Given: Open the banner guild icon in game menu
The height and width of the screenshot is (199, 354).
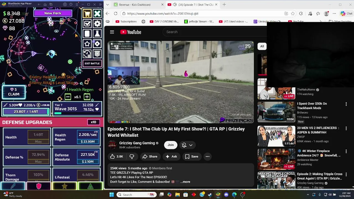Looking at the screenshot, I should click(97, 54).
